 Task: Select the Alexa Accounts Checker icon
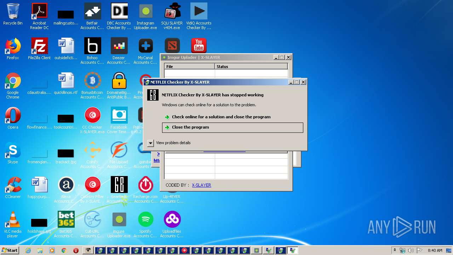[66, 189]
